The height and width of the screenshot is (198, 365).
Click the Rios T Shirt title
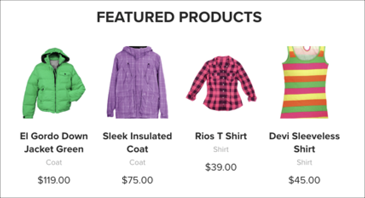coord(221,136)
